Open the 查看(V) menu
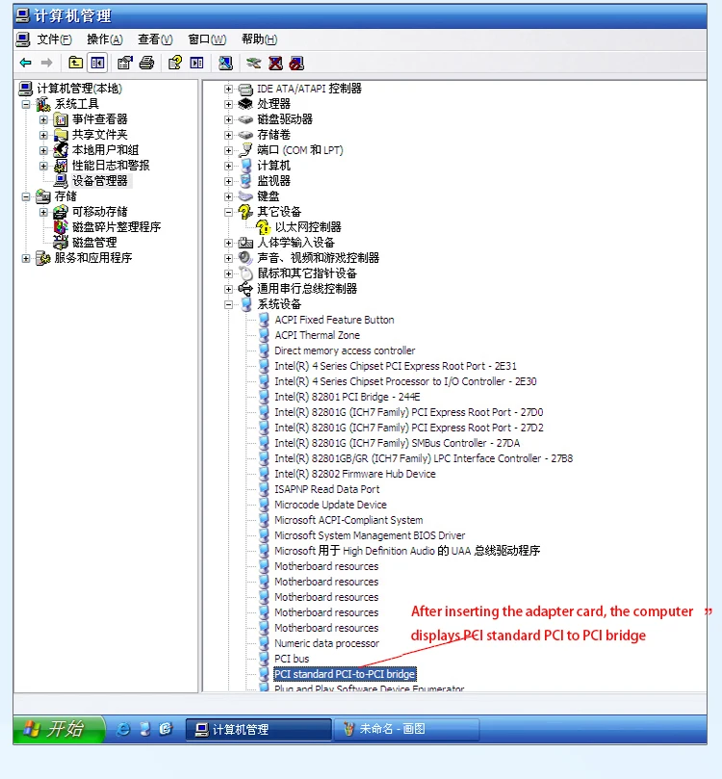 click(x=155, y=39)
